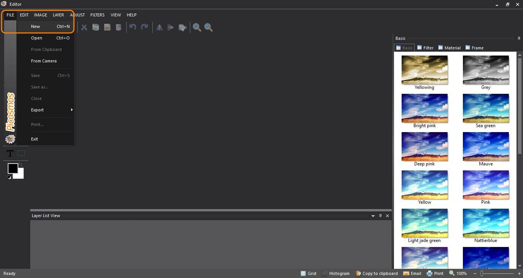Switch to the Frame tab

tap(474, 48)
